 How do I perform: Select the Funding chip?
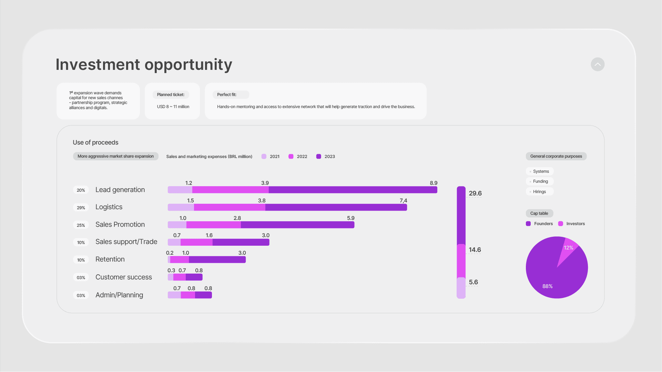[x=540, y=181]
